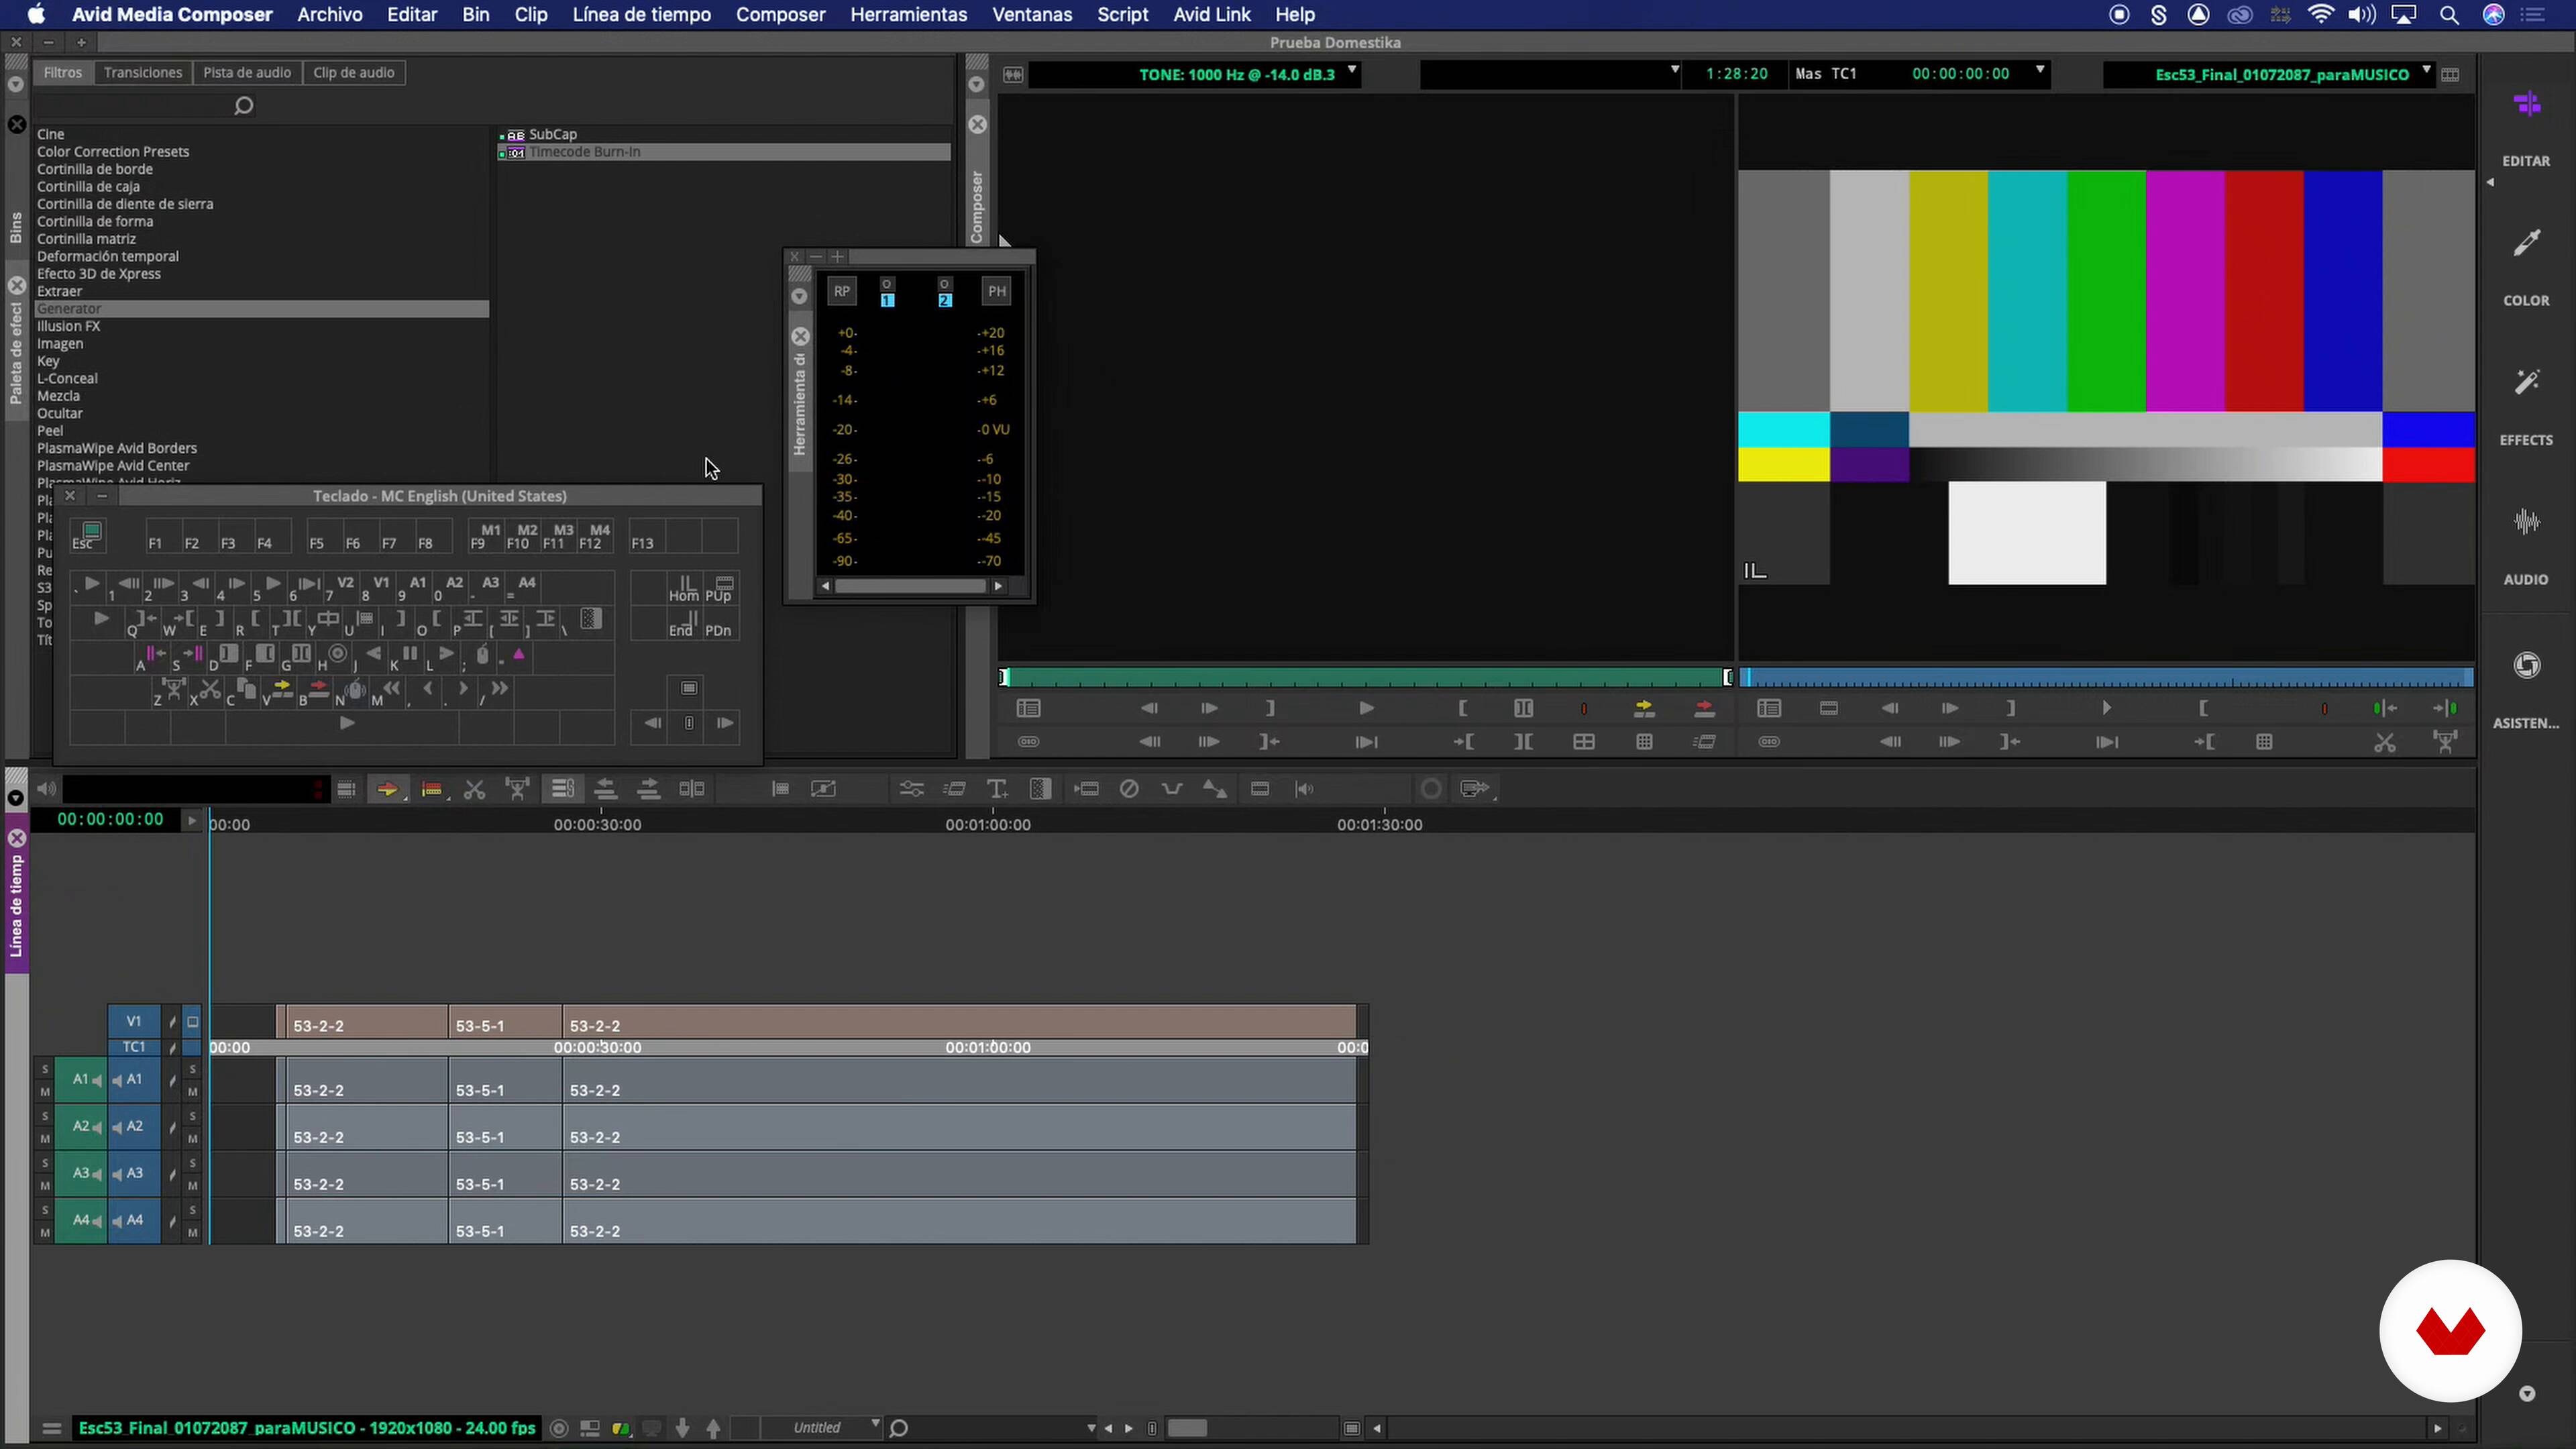2576x1449 pixels.
Task: Click the record monitor blue position bar
Action: 2107,677
